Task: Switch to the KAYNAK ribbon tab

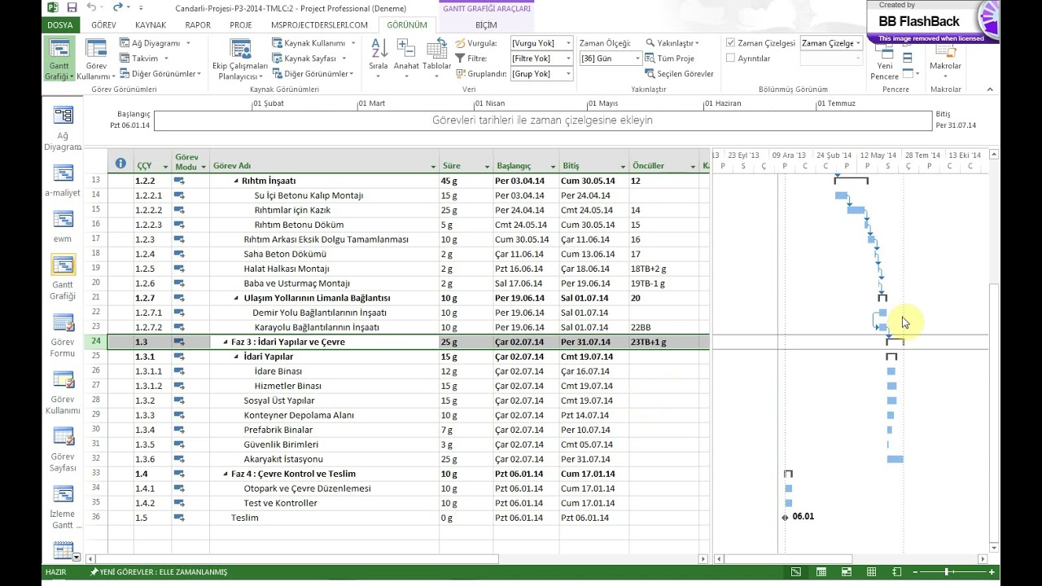Action: click(x=151, y=25)
